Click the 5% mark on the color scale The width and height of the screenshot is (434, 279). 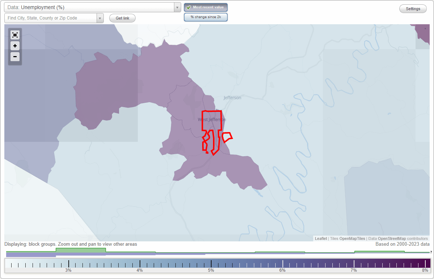point(211,264)
